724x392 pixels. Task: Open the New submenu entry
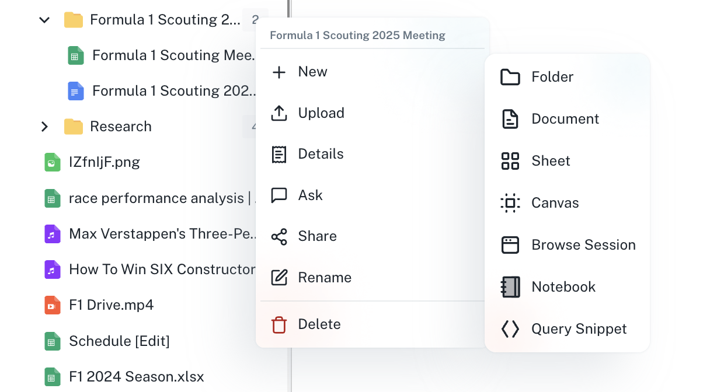312,72
